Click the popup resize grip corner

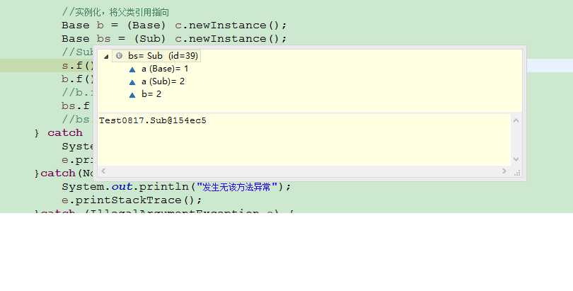pyautogui.click(x=517, y=173)
